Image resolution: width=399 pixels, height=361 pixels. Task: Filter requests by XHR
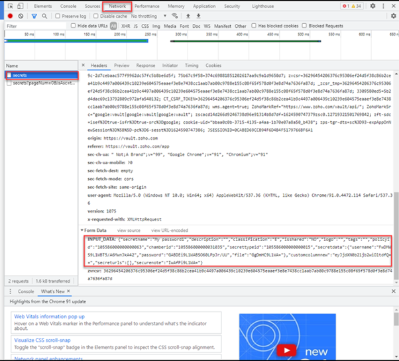(125, 26)
